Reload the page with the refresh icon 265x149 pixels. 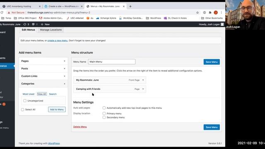point(2,12)
